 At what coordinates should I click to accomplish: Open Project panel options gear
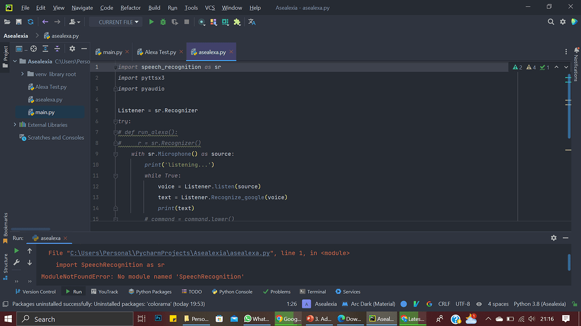click(72, 49)
